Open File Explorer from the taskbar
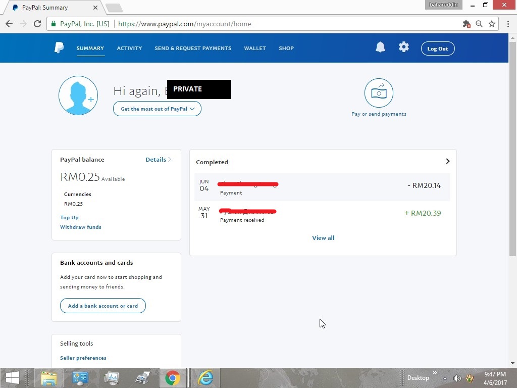The width and height of the screenshot is (517, 388). click(49, 378)
